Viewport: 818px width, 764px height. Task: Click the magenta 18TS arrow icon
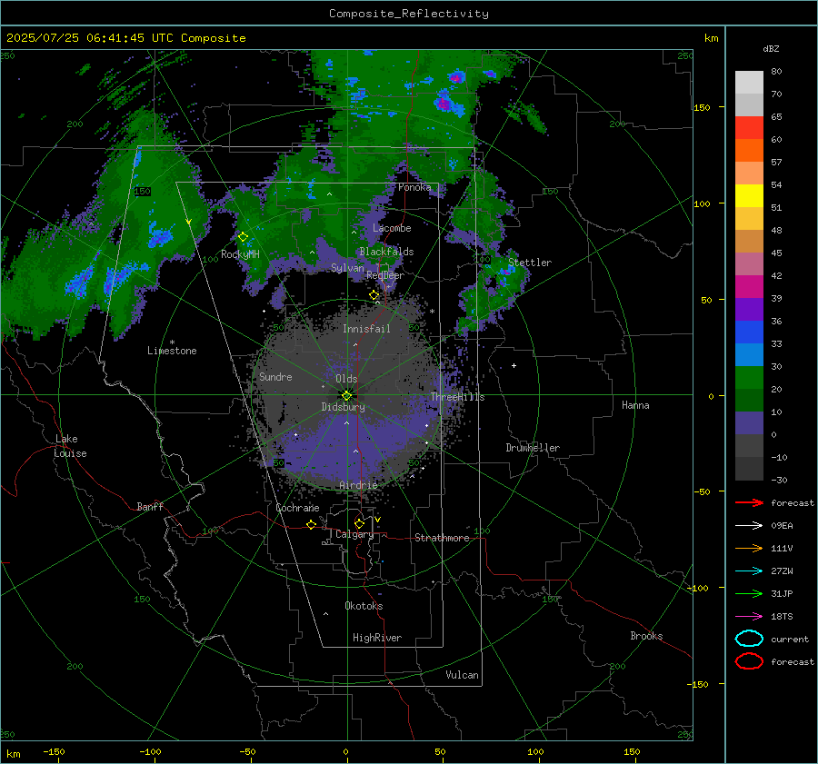pyautogui.click(x=749, y=617)
